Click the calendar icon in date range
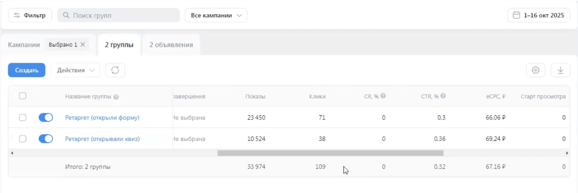The height and width of the screenshot is (193, 578). coord(516,16)
